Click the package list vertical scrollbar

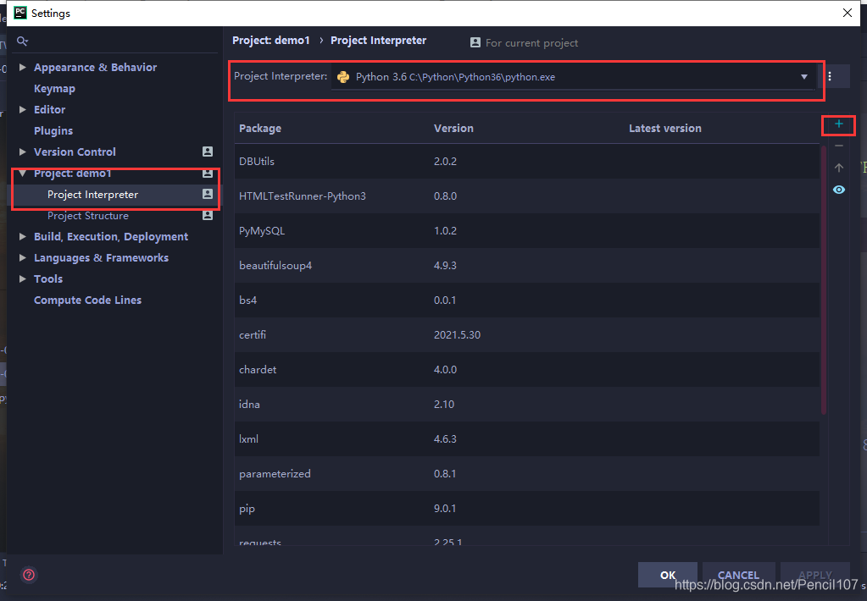pyautogui.click(x=823, y=279)
